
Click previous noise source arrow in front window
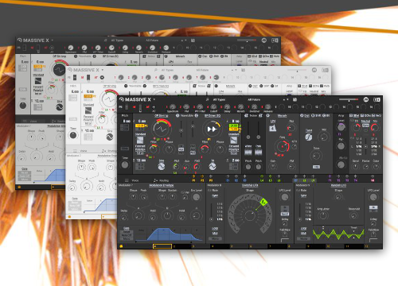click(246, 116)
